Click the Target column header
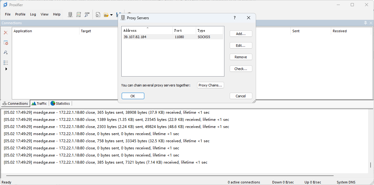The width and height of the screenshot is (374, 185). (x=98, y=31)
